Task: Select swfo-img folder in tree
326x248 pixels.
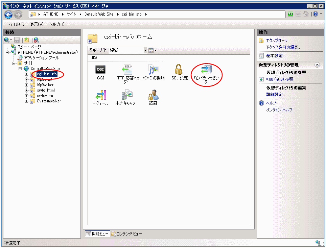Action: 45,96
